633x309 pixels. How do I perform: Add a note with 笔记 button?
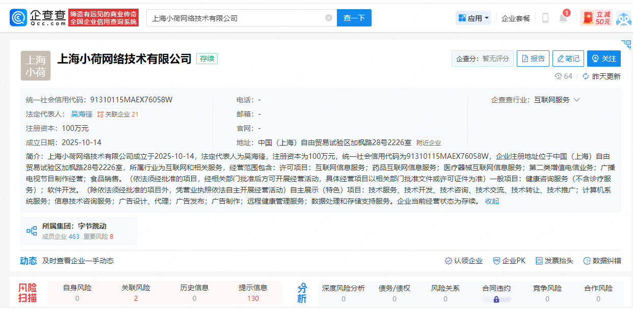tap(568, 59)
